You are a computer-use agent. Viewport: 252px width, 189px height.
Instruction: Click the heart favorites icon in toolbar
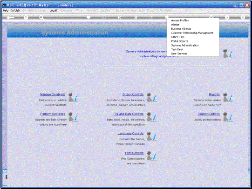pyautogui.click(x=89, y=17)
